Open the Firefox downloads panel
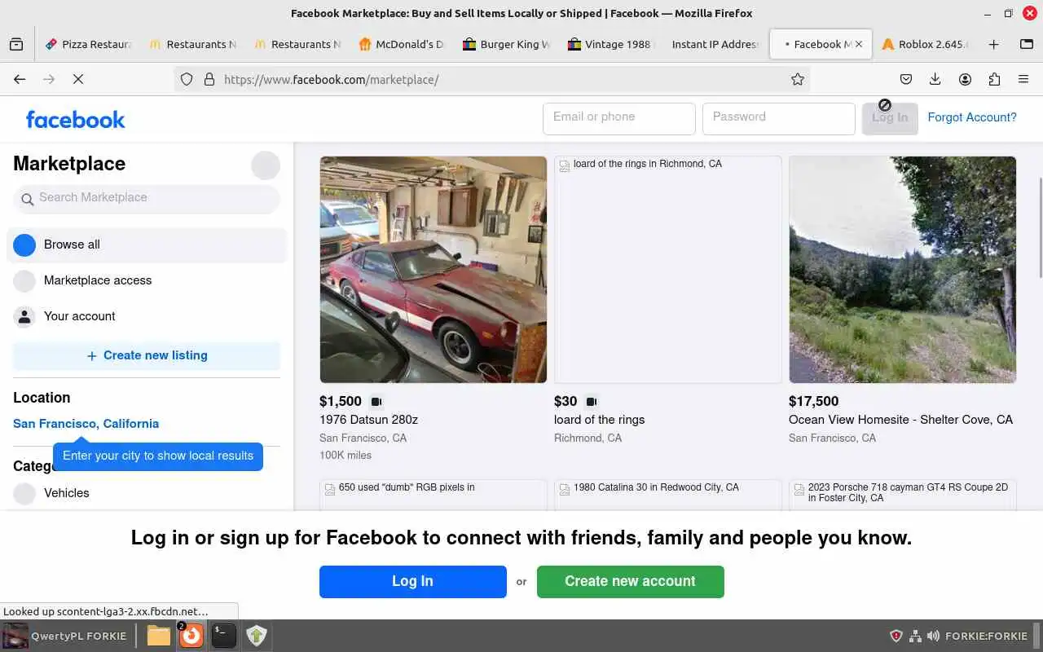Image resolution: width=1043 pixels, height=652 pixels. tap(935, 79)
